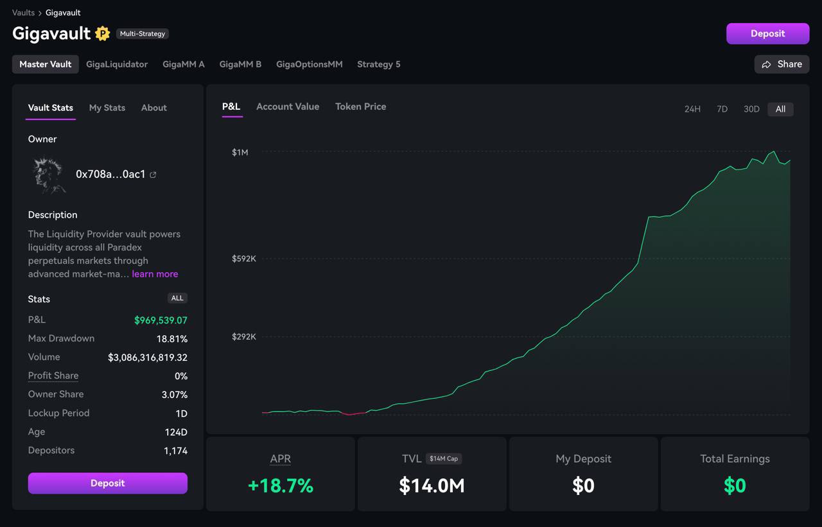Click the $292K chart axis label

coord(244,336)
